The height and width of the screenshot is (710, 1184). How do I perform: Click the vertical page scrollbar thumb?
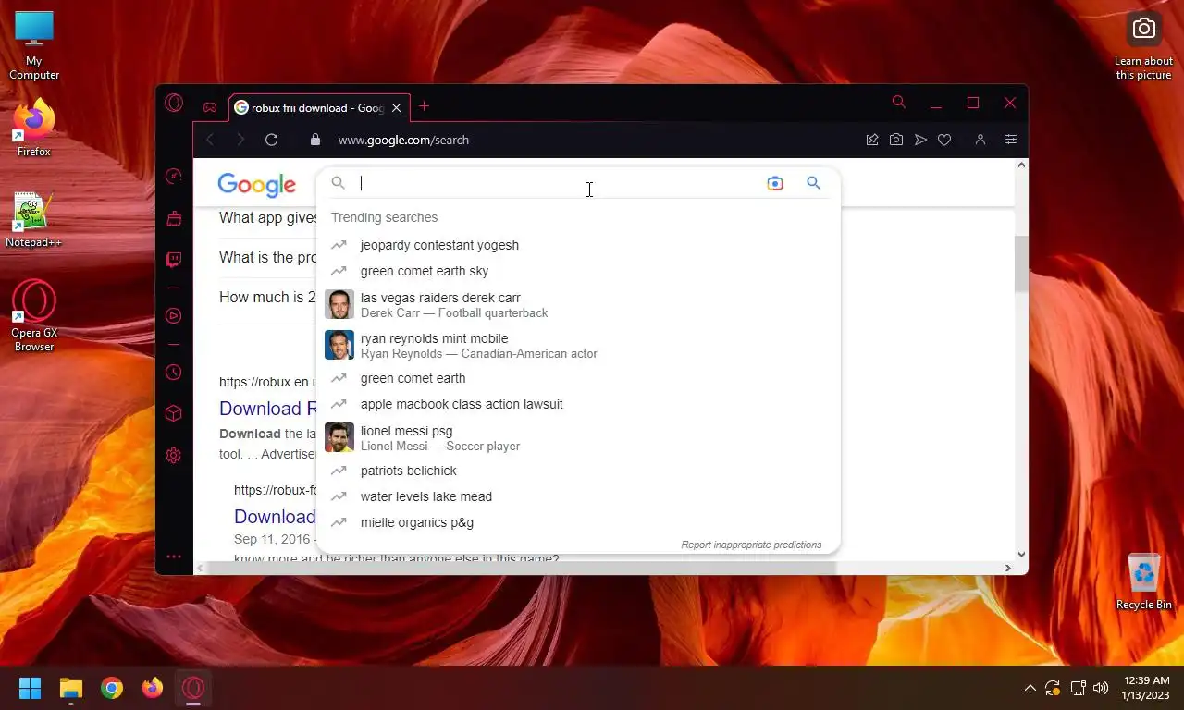[x=1021, y=263]
